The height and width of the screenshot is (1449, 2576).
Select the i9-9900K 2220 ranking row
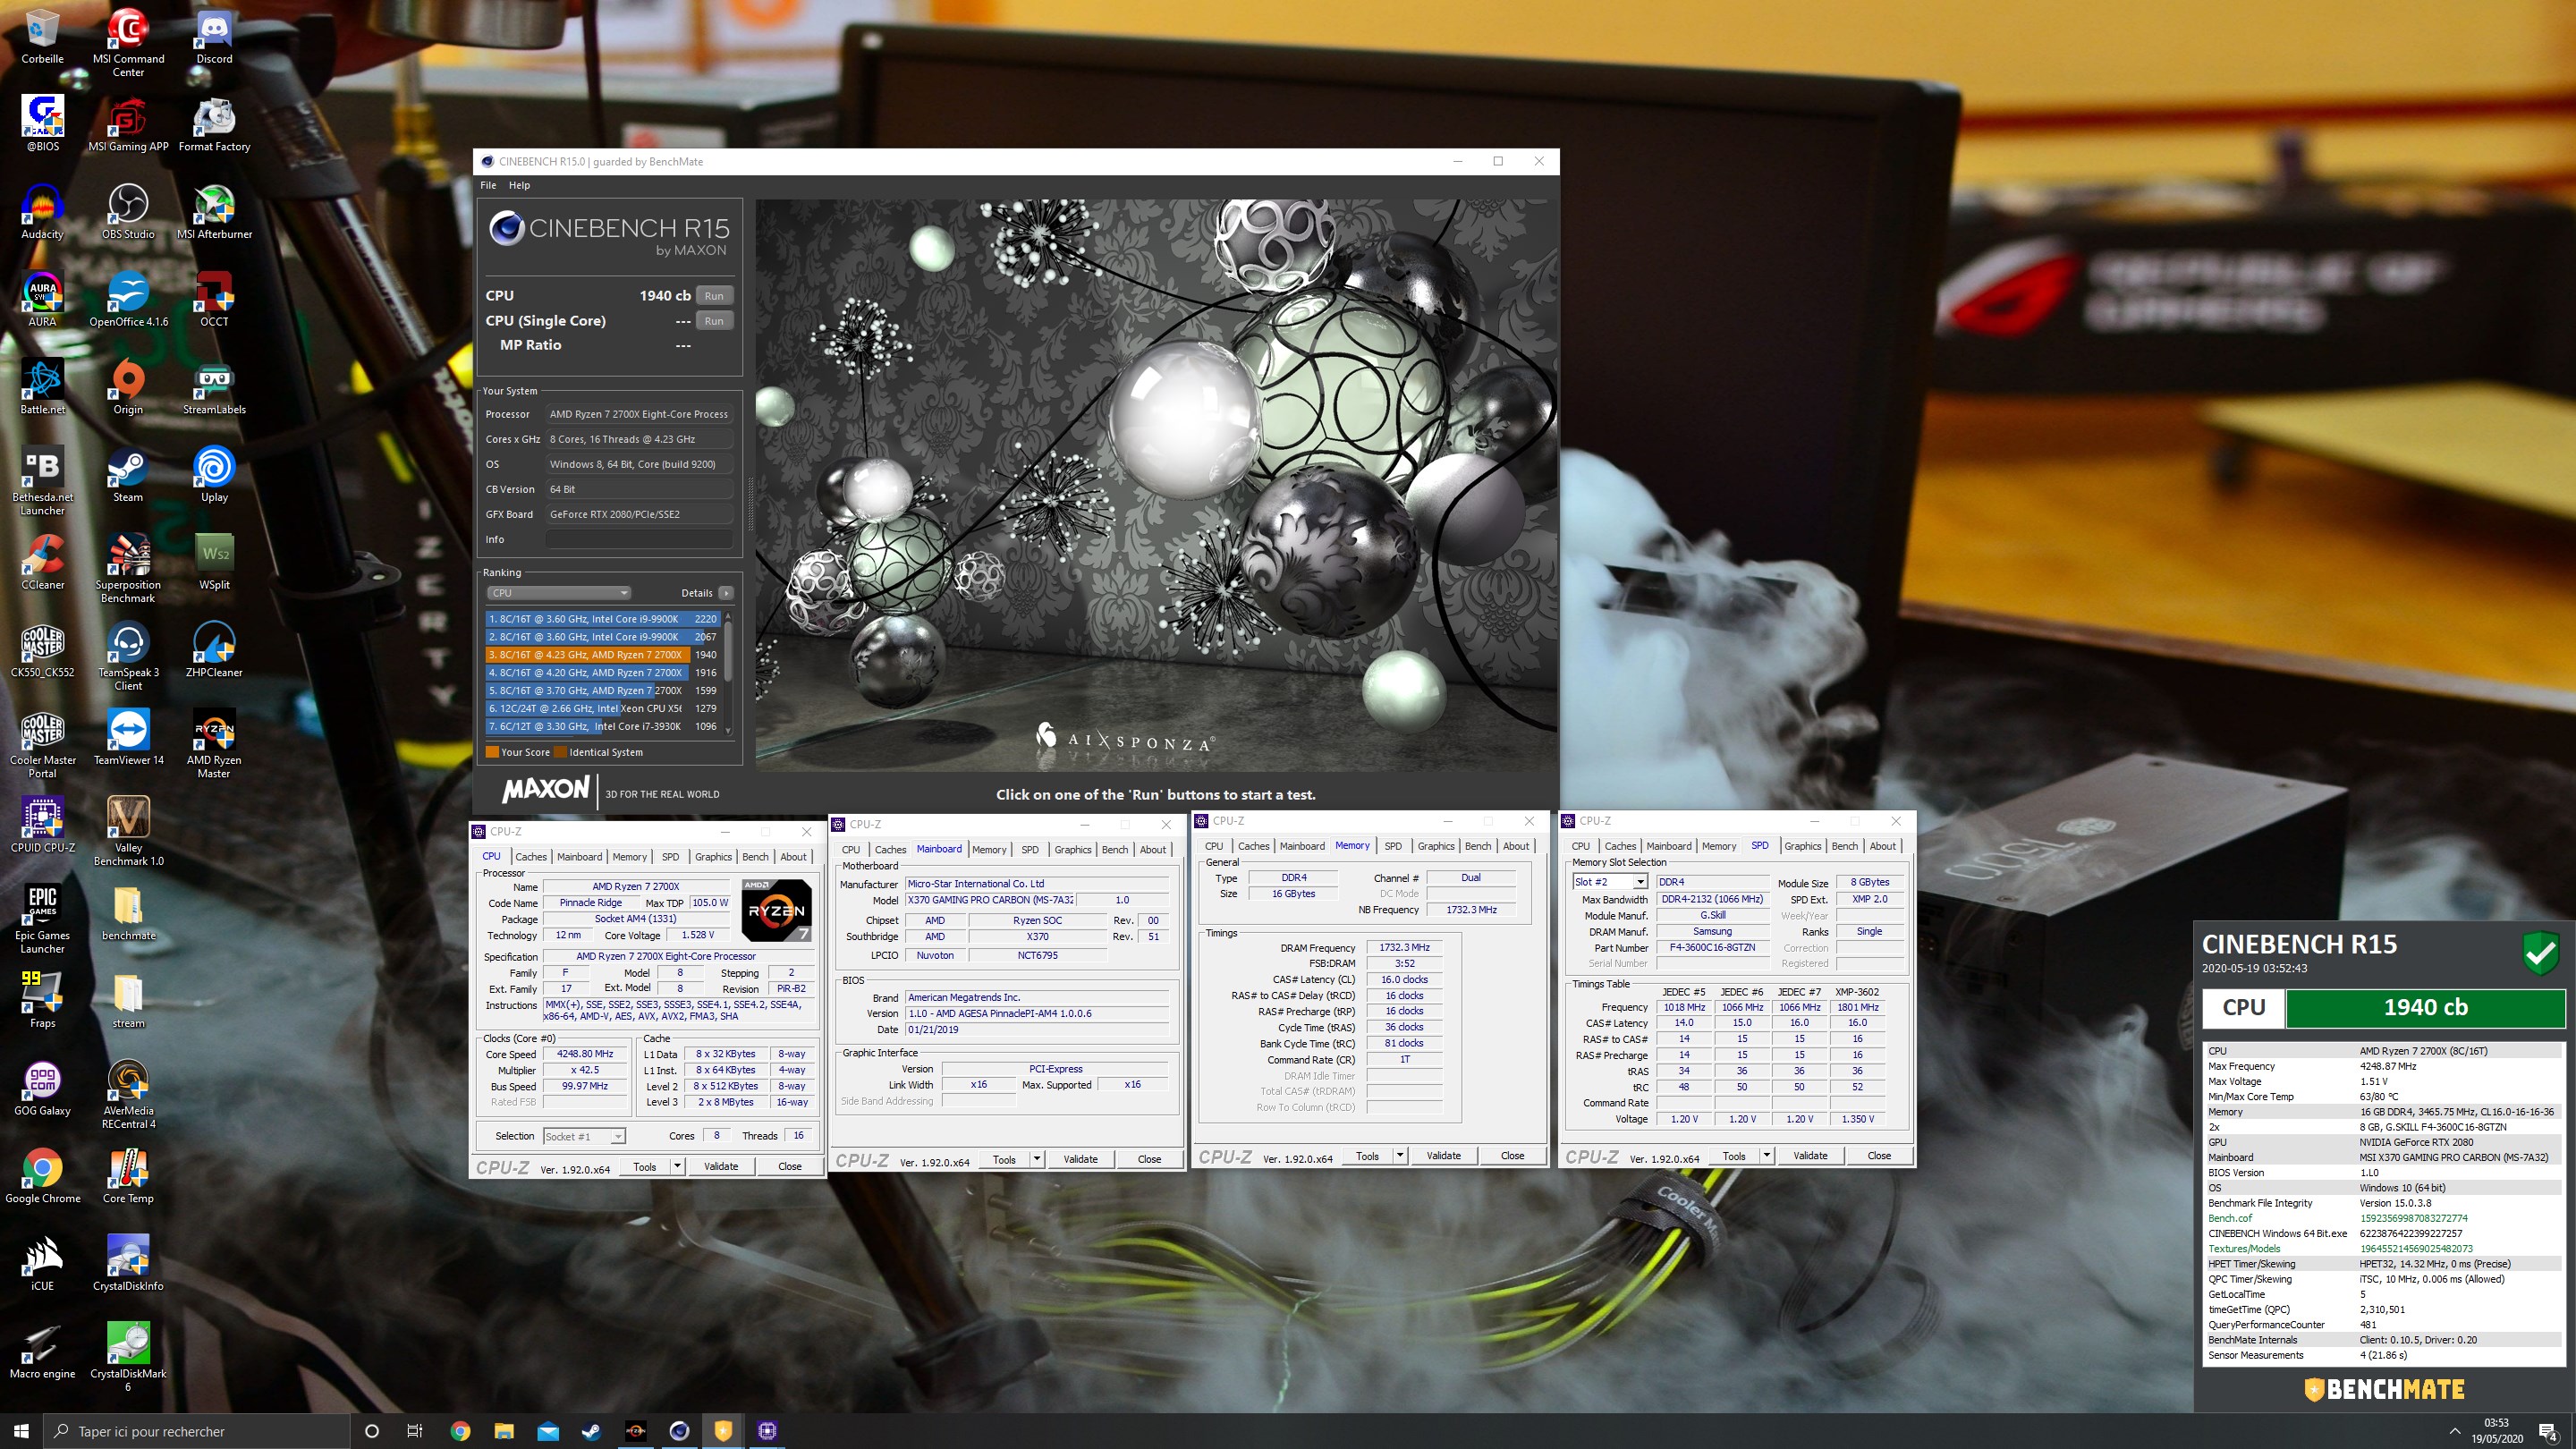(x=602, y=619)
